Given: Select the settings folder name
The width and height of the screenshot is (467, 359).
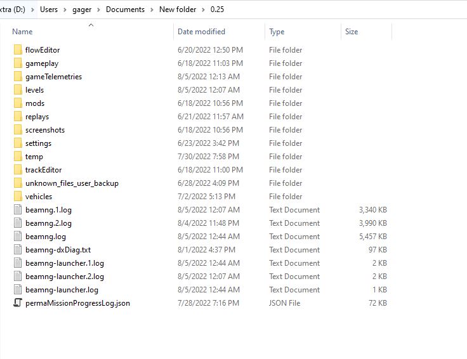Looking at the screenshot, I should point(39,143).
